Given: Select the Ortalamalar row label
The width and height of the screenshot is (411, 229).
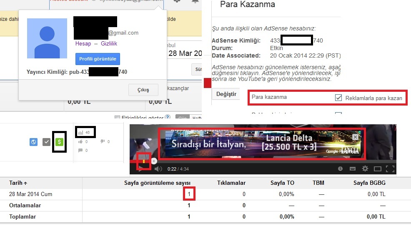Looking at the screenshot, I should pyautogui.click(x=25, y=205).
